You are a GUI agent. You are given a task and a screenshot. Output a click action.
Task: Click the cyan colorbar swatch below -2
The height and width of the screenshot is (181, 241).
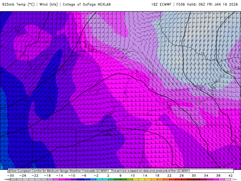99,179
